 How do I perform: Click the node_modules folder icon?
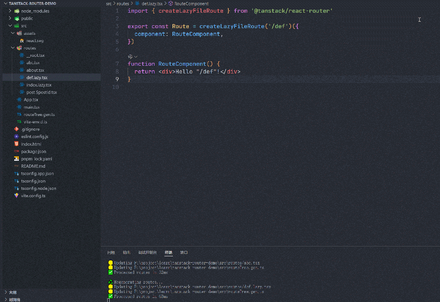17,11
